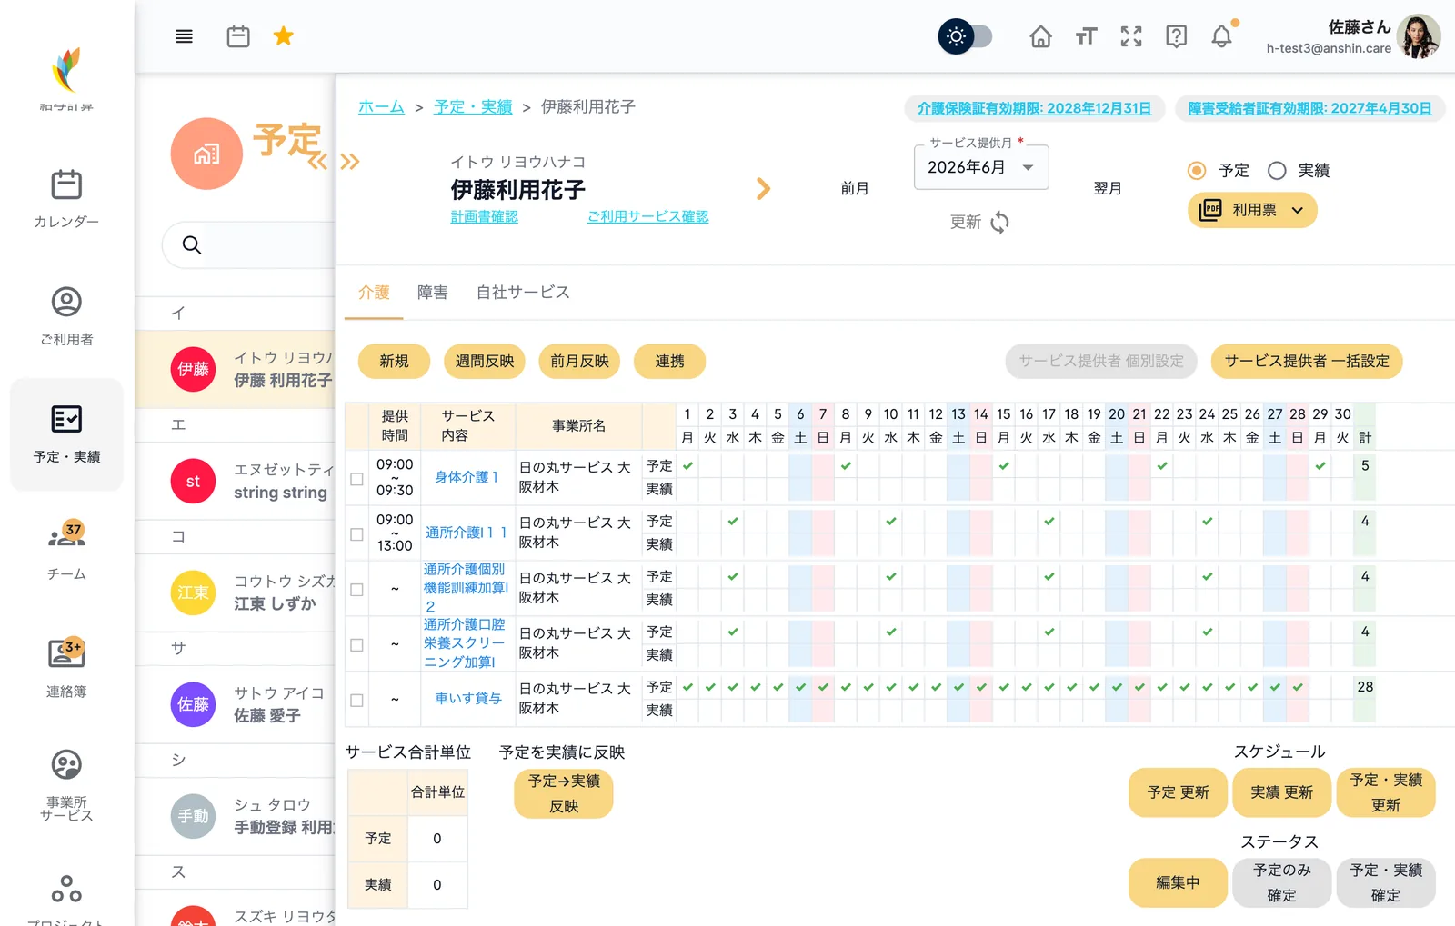Click the ご利用サービス確認 link

pos(647,216)
